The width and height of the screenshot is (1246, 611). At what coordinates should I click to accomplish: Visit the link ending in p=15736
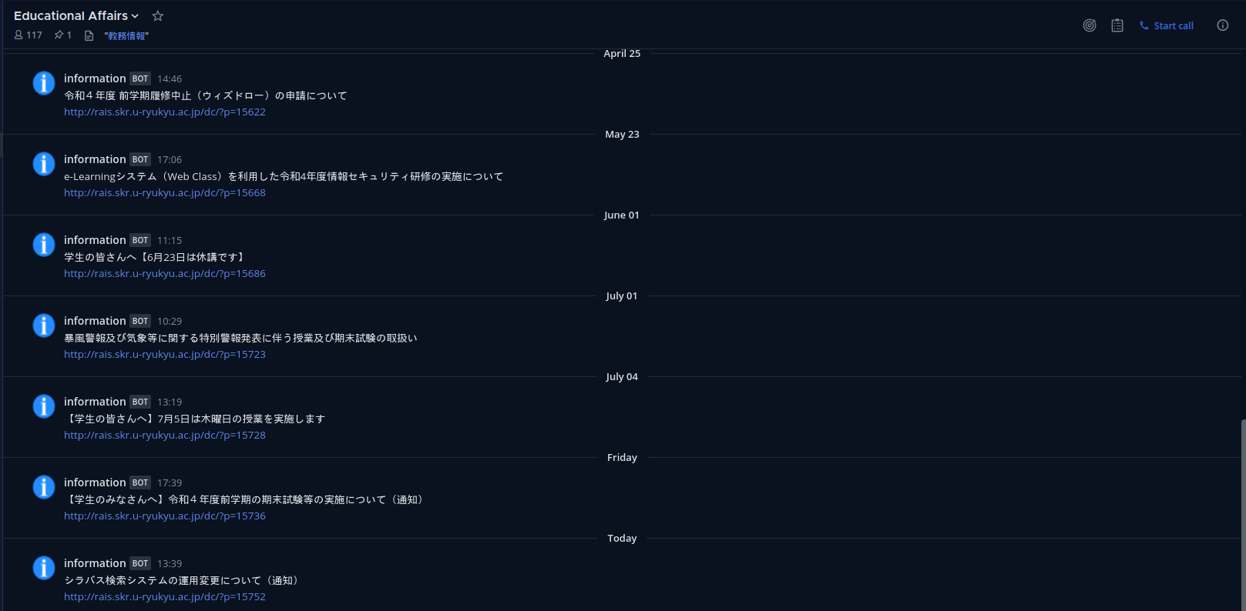tap(165, 516)
